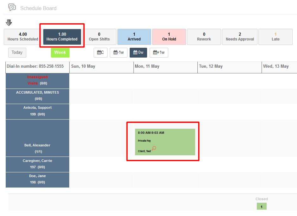The width and height of the screenshot is (297, 216).
Task: Click the Schedule Board title text
Action: (38, 8)
